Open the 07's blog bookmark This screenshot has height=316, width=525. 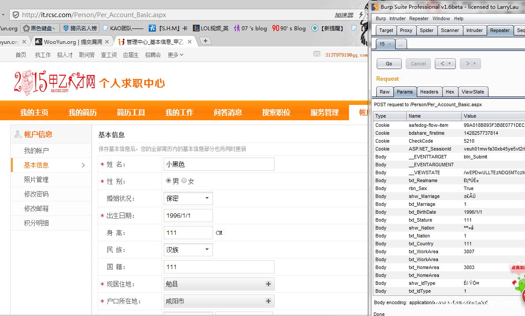click(x=250, y=29)
